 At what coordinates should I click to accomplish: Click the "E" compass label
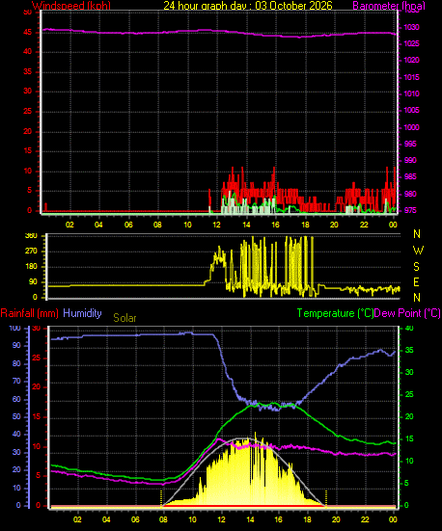tap(416, 281)
